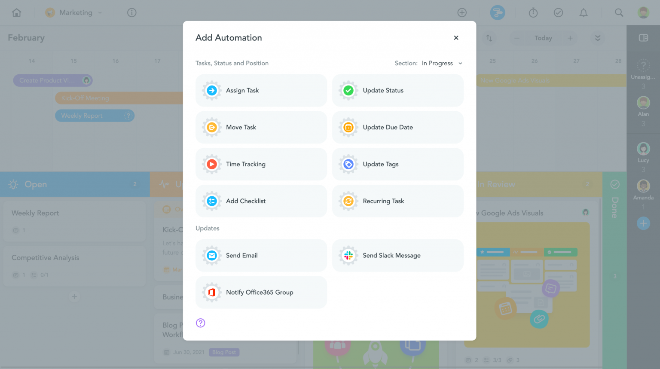Select the Send Email automation
Viewport: 660px width, 369px height.
coord(261,256)
